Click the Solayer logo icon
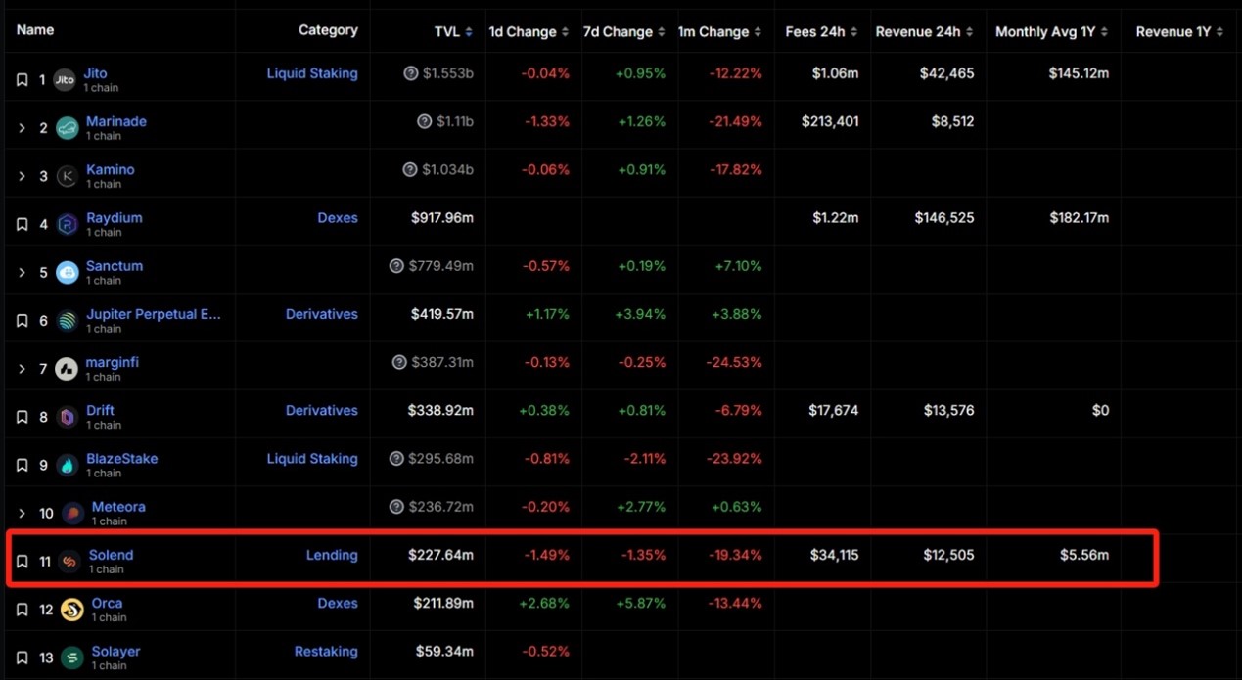This screenshot has width=1242, height=680. point(71,657)
